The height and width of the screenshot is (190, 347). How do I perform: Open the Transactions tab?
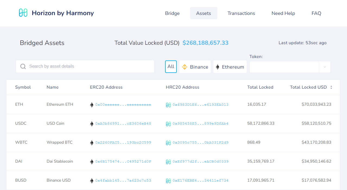(241, 13)
